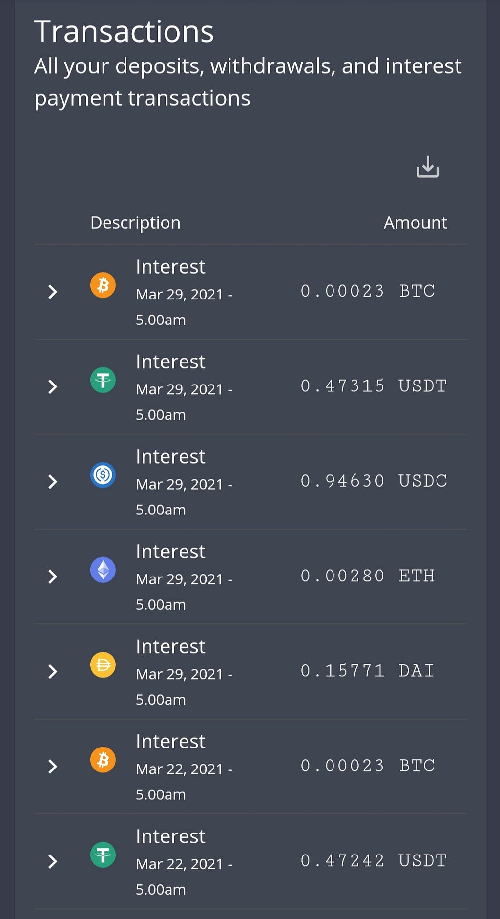Screen dimensions: 500x919
Task: Expand the 0.47315 USDT transaction chevron
Action: click(x=53, y=387)
